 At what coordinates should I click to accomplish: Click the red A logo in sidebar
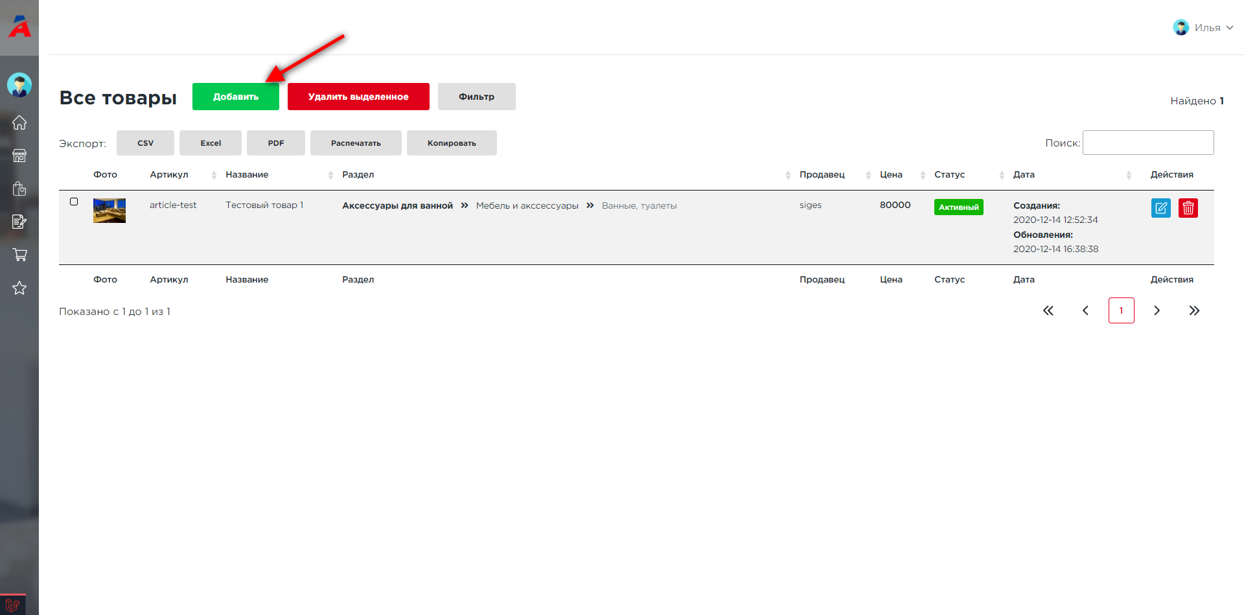click(19, 27)
